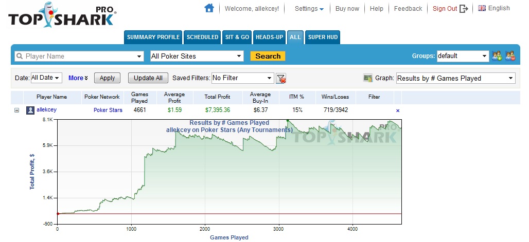Click the Update All button
529x242 pixels.
[x=148, y=78]
